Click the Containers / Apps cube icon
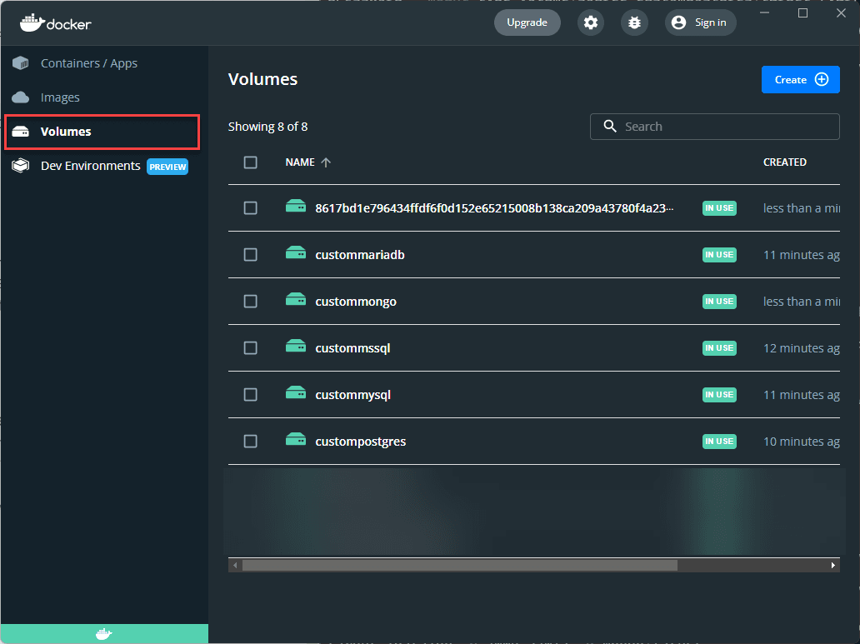 click(21, 63)
